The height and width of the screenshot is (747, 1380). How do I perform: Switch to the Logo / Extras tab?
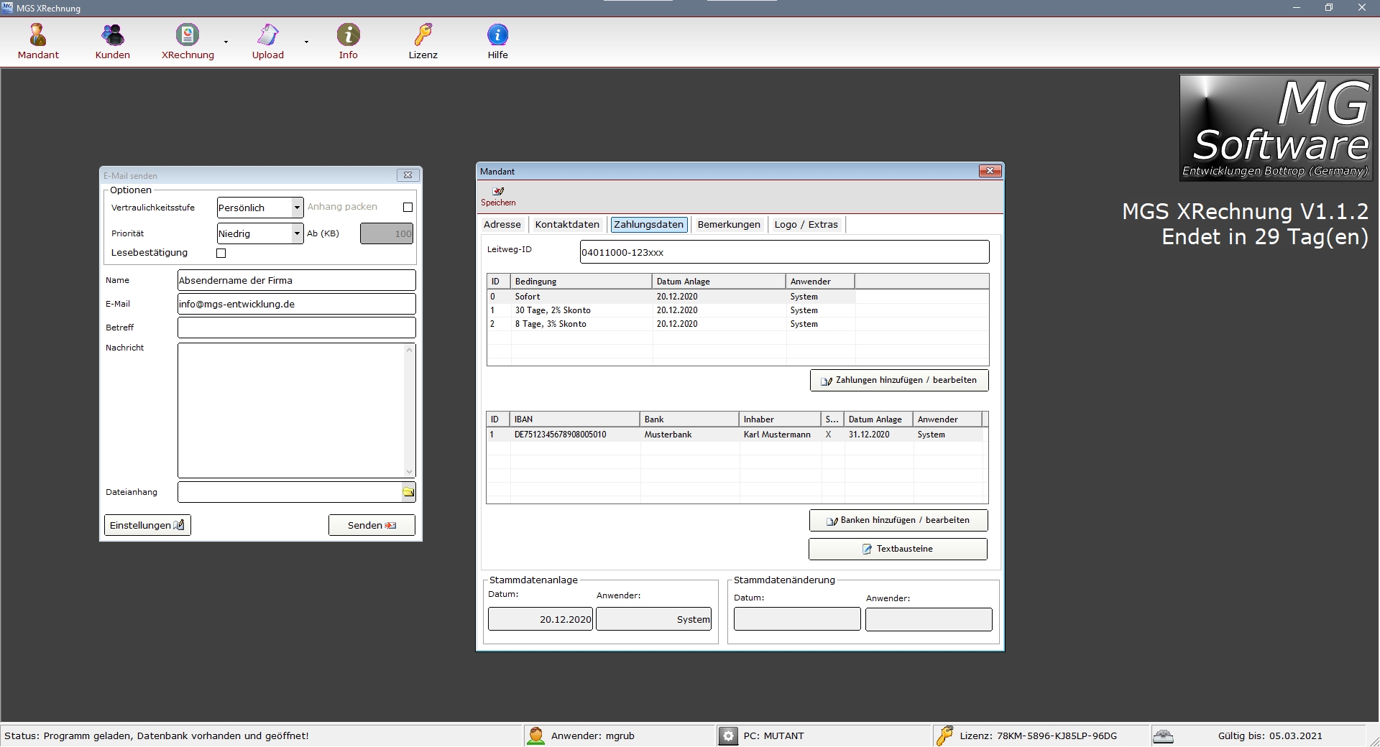pos(806,225)
